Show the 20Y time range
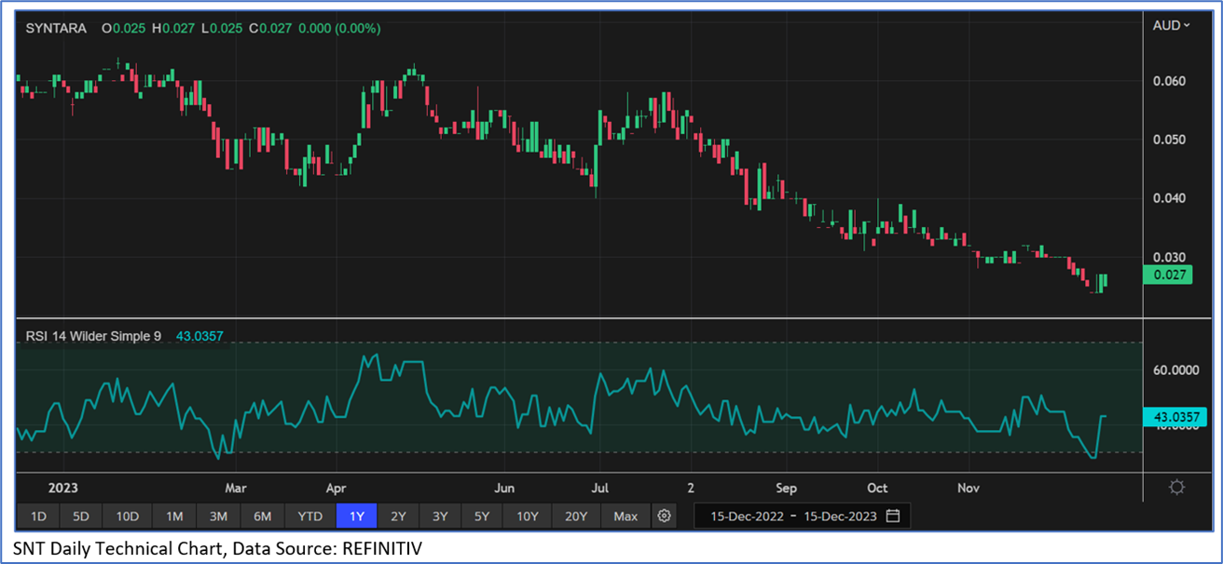 pos(576,516)
